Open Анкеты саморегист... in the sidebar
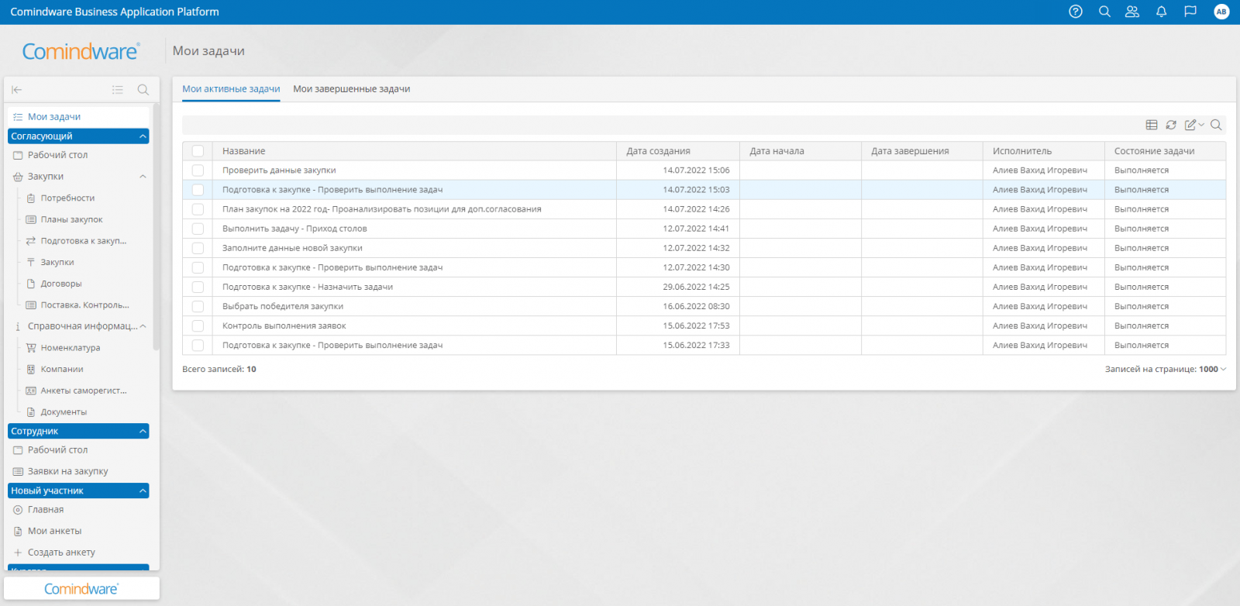The image size is (1240, 606). point(84,391)
